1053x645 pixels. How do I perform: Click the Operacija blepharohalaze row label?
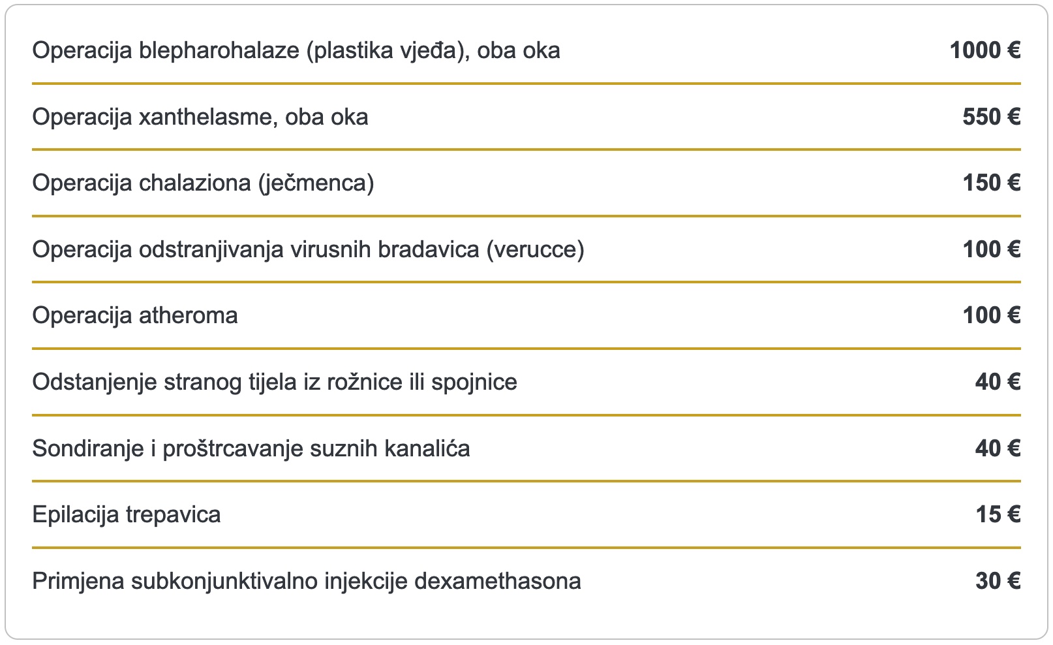click(x=296, y=51)
